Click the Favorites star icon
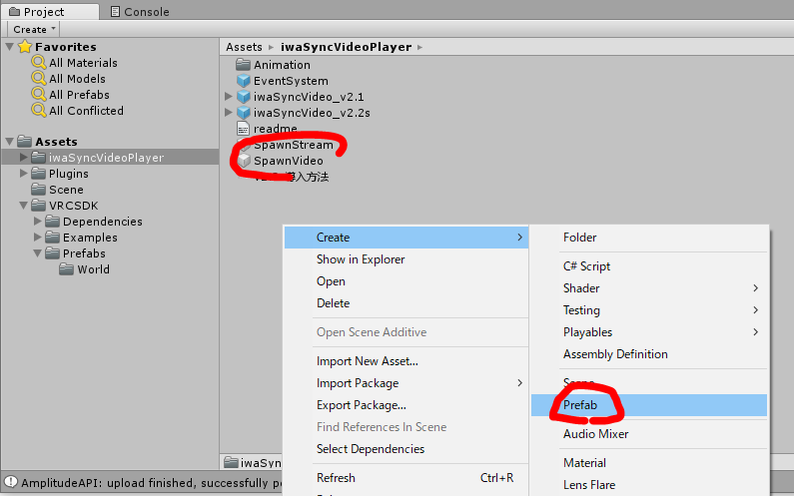794x496 pixels. pyautogui.click(x=25, y=47)
